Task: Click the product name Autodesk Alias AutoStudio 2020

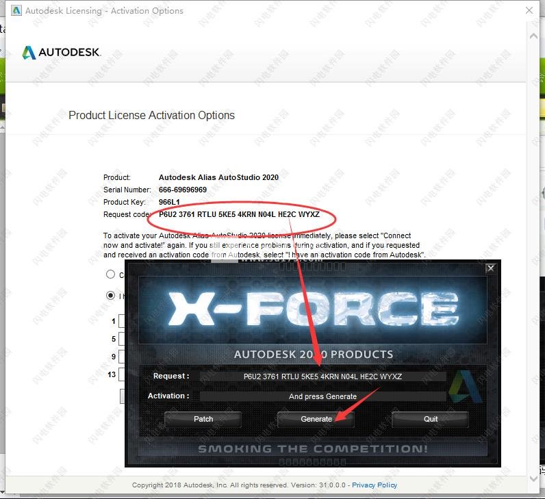Action: [x=218, y=177]
